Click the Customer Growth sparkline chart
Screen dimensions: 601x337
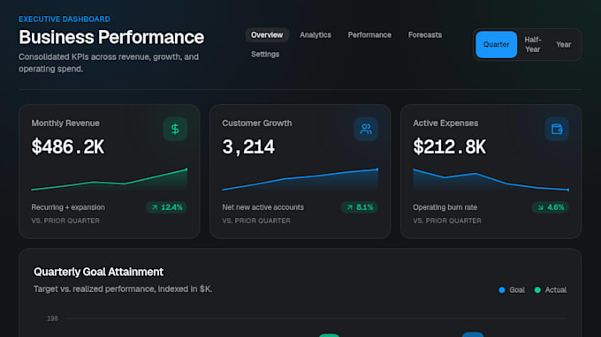300,179
